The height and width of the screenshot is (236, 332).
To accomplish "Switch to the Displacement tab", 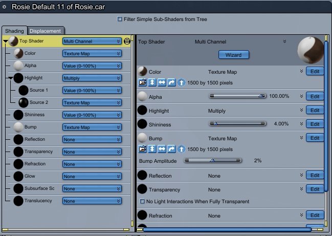I will pos(46,31).
